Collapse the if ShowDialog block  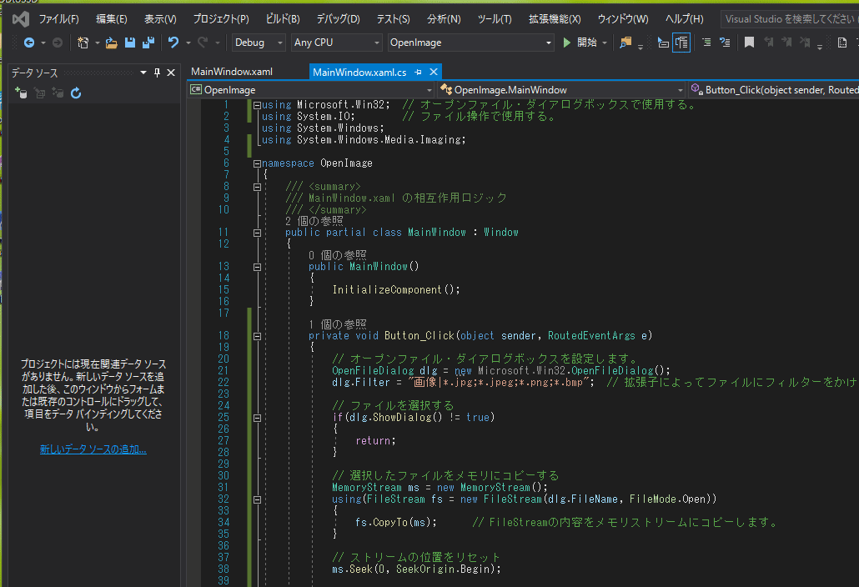coord(257,418)
